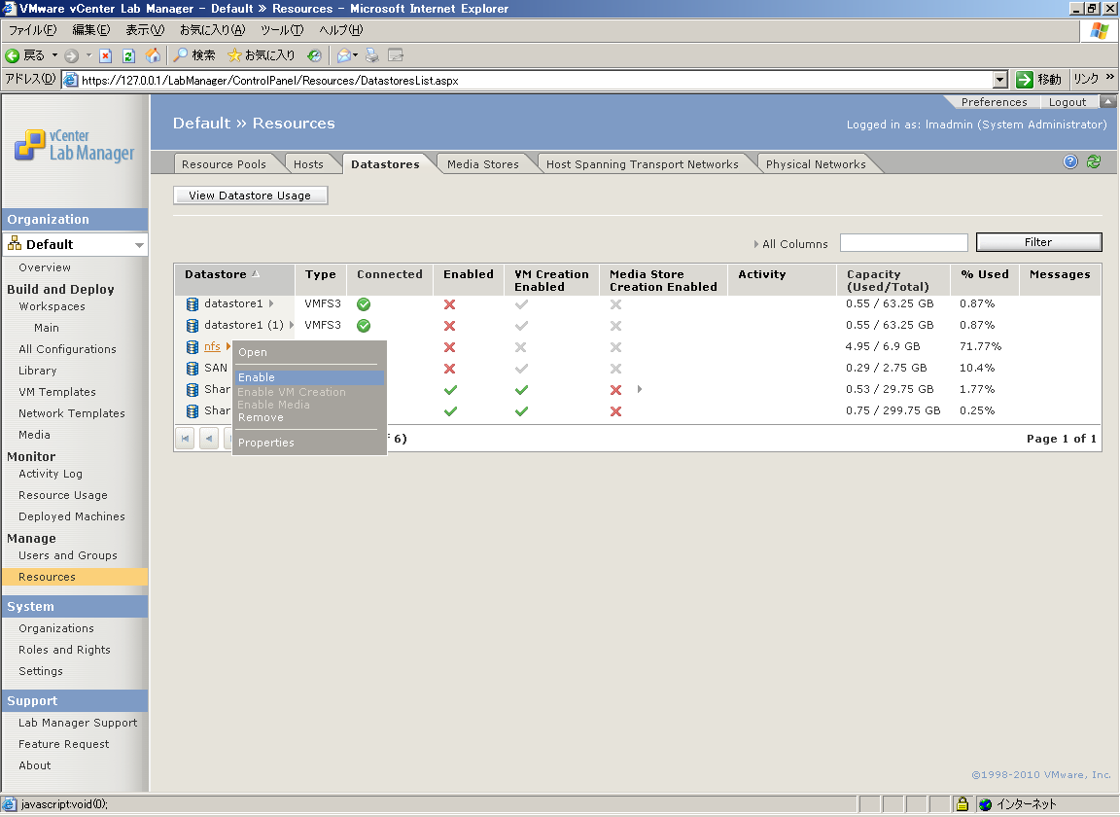Open Network Templates in the sidebar

71,414
